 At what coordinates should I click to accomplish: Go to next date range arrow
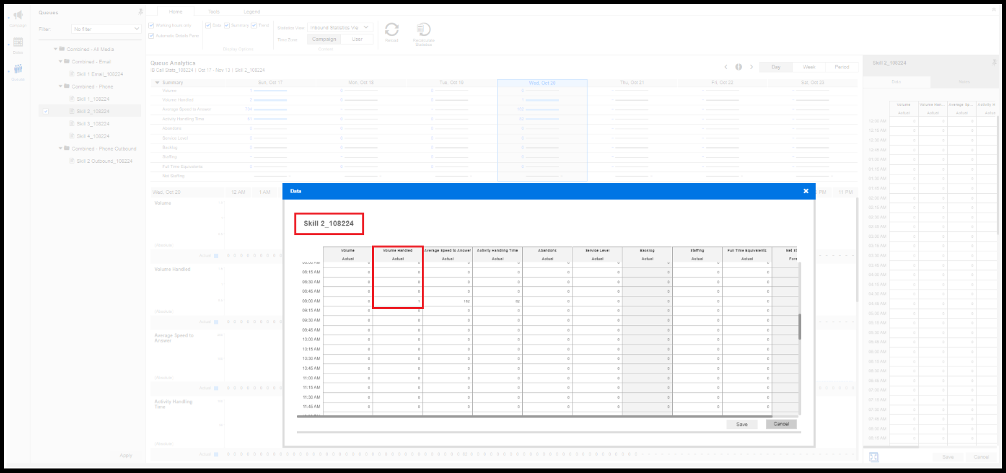(751, 67)
